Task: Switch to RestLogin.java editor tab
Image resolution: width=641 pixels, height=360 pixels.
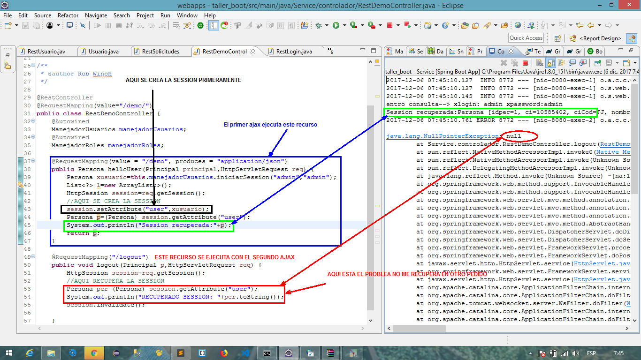Action: pos(294,52)
